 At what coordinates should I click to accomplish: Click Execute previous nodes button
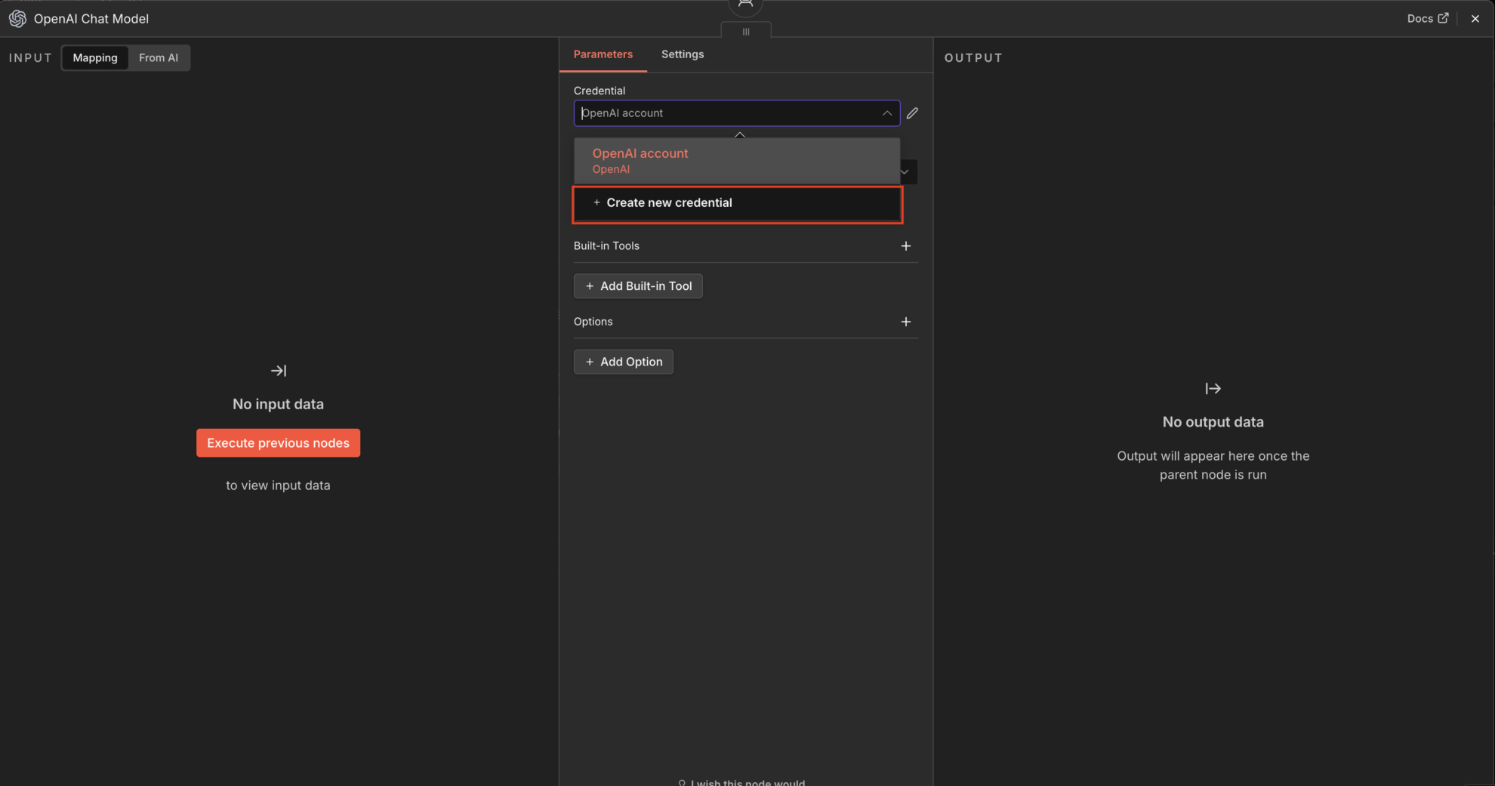(x=278, y=443)
